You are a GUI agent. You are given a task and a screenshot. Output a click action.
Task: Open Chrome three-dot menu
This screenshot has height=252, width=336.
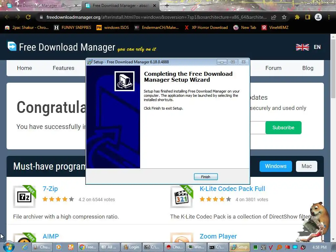coord(329,17)
